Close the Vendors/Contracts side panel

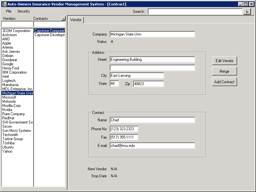63,19
